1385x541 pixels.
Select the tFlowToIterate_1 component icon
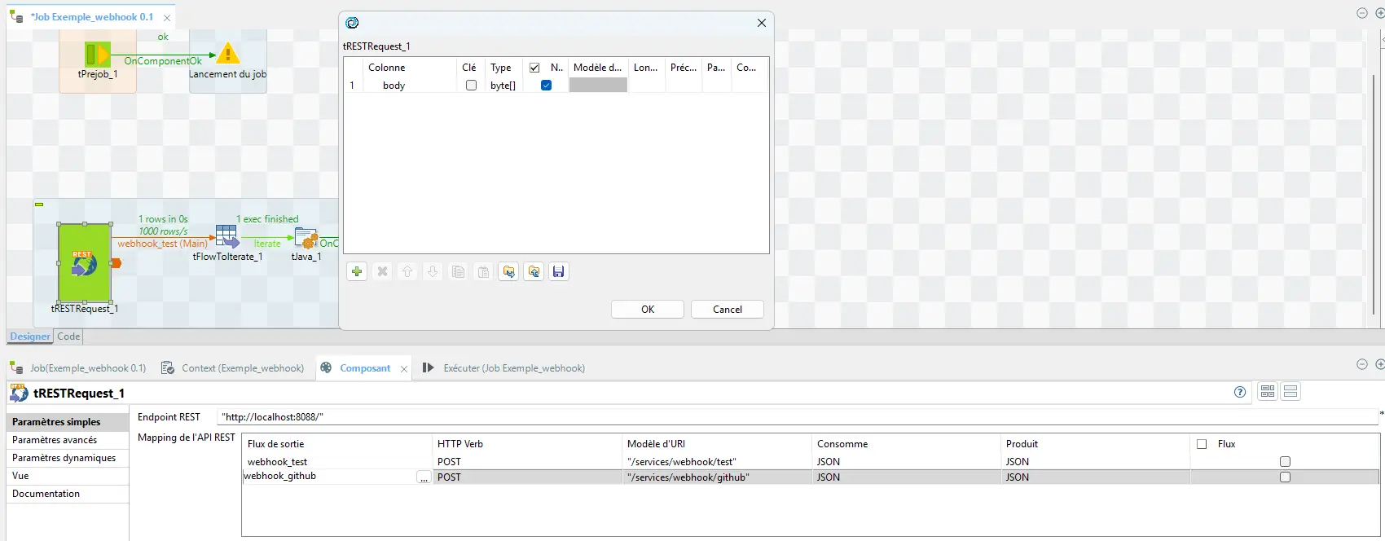(227, 237)
